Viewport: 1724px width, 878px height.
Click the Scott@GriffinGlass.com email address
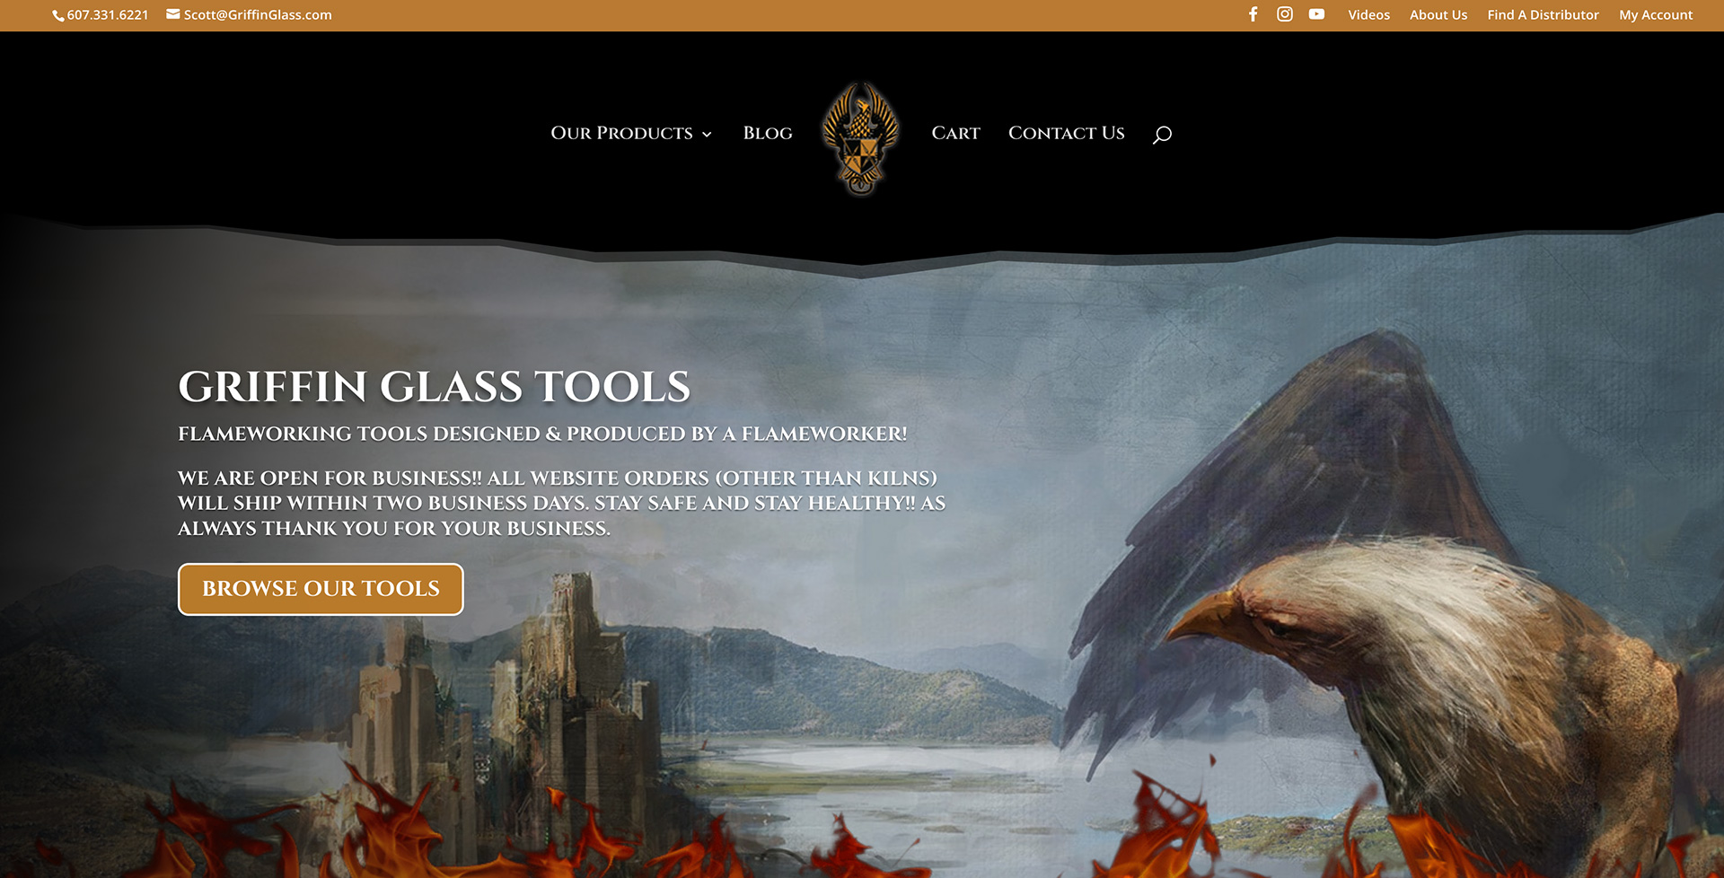click(258, 15)
